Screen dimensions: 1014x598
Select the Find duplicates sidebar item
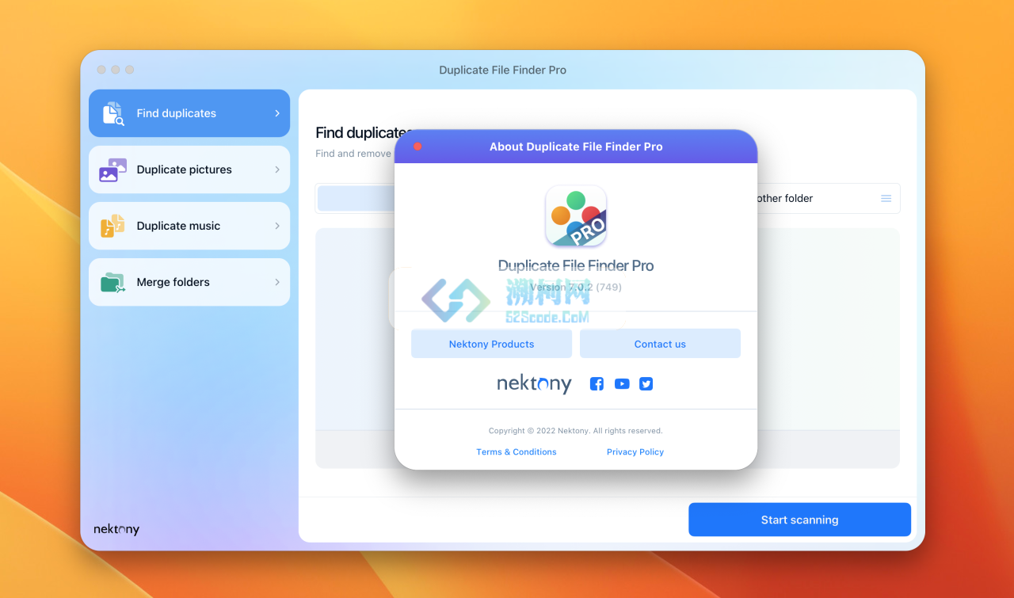click(189, 113)
